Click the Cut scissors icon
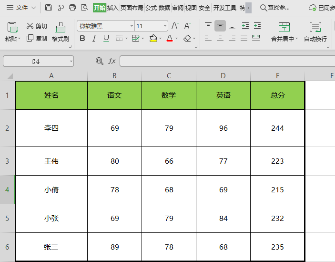This screenshot has width=335, height=262. (30, 26)
